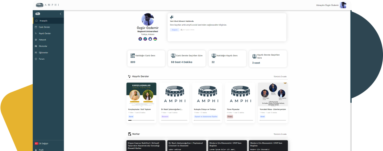Viewport: 383px width, 151px height.
Task: Click progress bar under Karşılaşmalar: Sivil Toplum
Action: 141,120
